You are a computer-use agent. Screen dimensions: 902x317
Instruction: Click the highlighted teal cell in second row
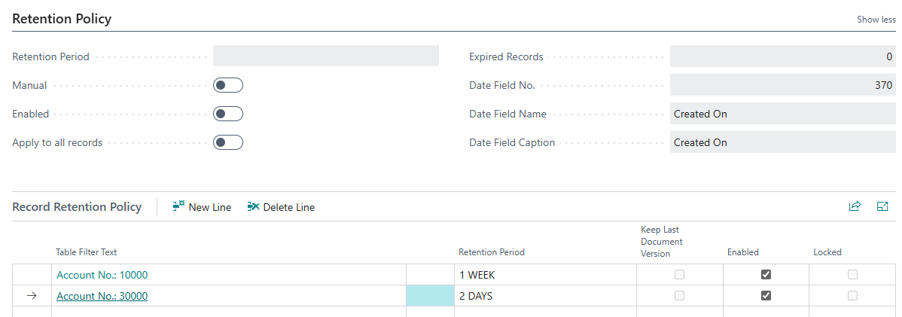429,296
